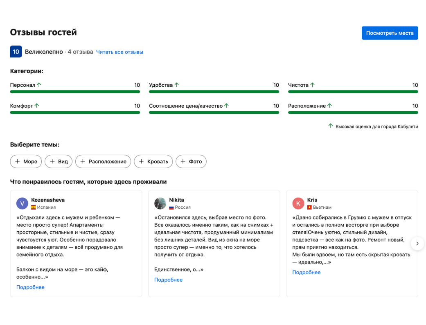Click the green arrow next to Чистота

click(313, 85)
